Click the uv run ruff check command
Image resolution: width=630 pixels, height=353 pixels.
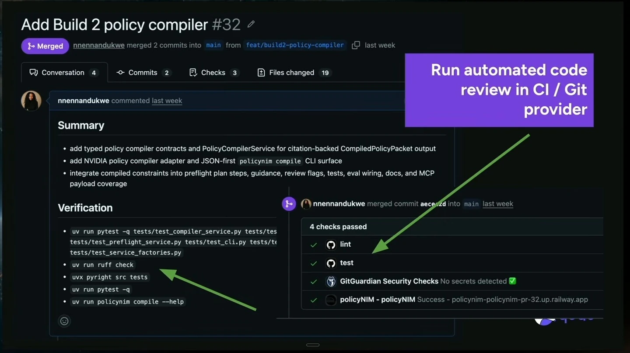coord(103,265)
